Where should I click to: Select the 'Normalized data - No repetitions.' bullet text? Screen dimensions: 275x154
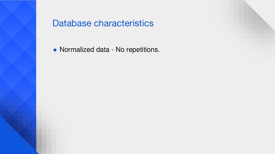[110, 50]
